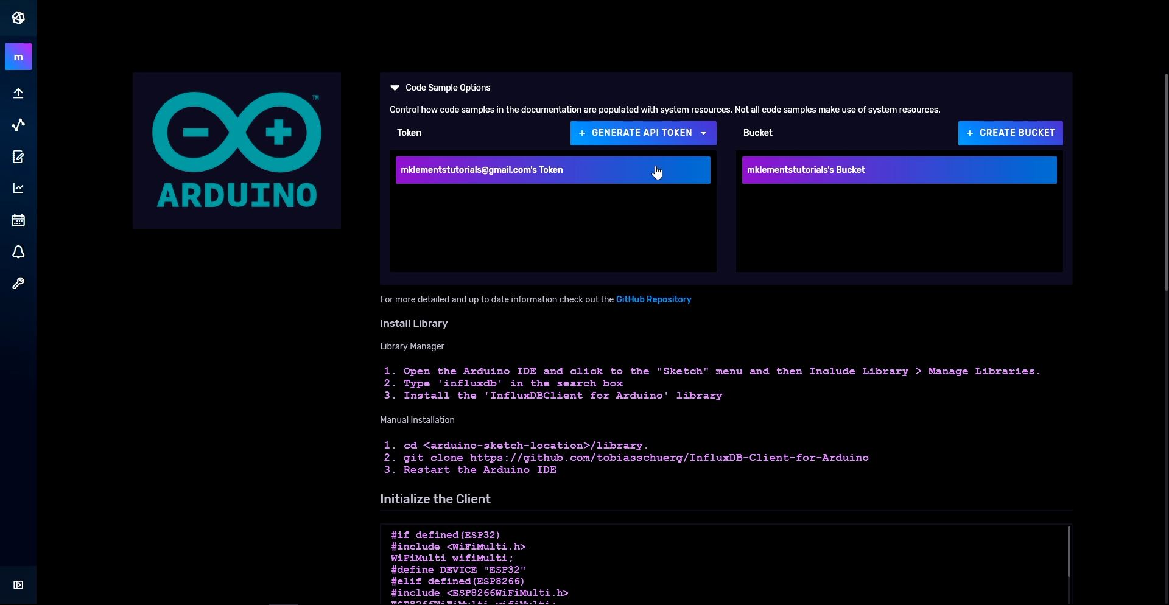1169x605 pixels.
Task: Open the Load Data upload icon
Action: click(18, 93)
